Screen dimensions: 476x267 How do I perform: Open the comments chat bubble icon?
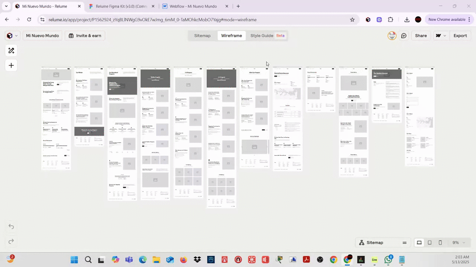coord(404,36)
